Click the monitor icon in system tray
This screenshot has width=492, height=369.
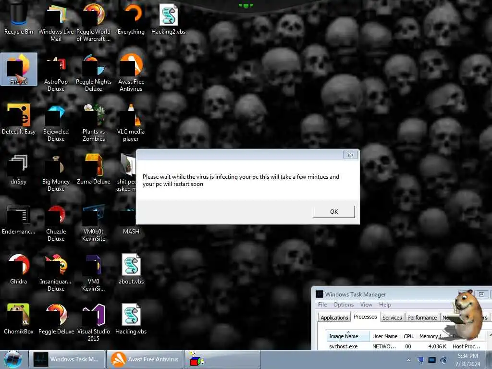[432, 360]
